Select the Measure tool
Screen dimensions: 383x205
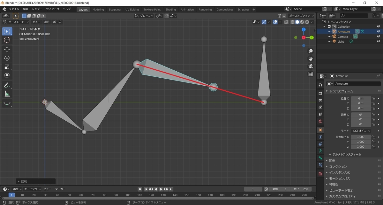click(x=7, y=94)
